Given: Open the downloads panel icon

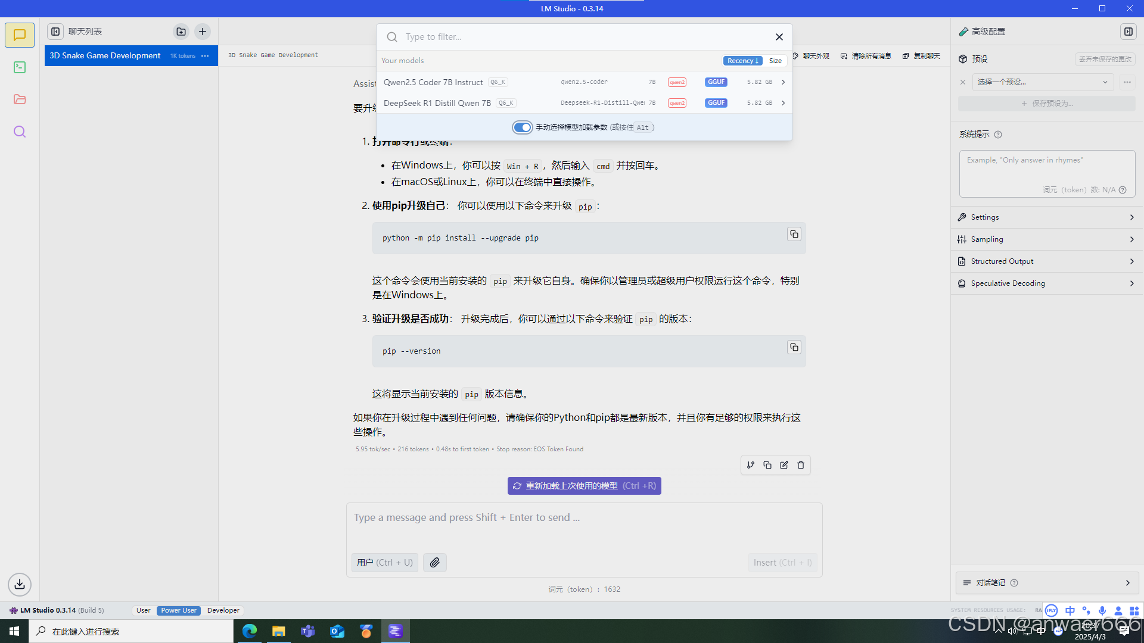Looking at the screenshot, I should pos(20,584).
